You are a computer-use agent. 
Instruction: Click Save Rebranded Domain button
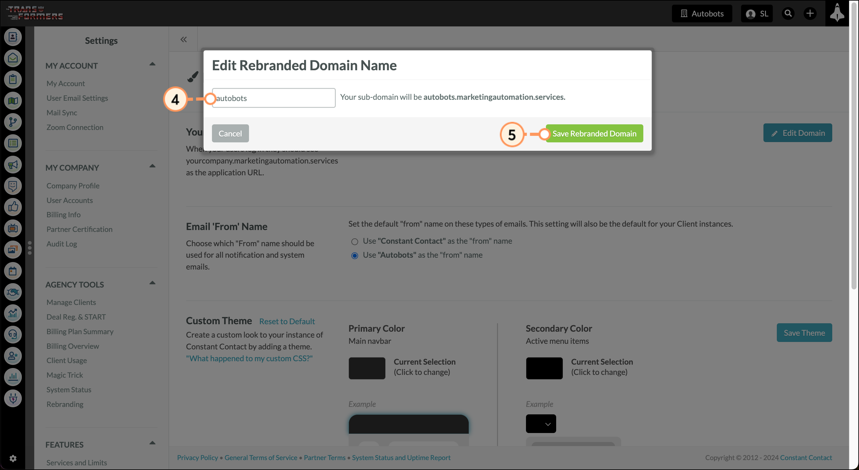point(594,133)
